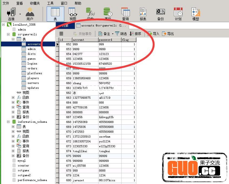
Task: Expand the 函数 node under cc-game-mili
Action: 13,98
